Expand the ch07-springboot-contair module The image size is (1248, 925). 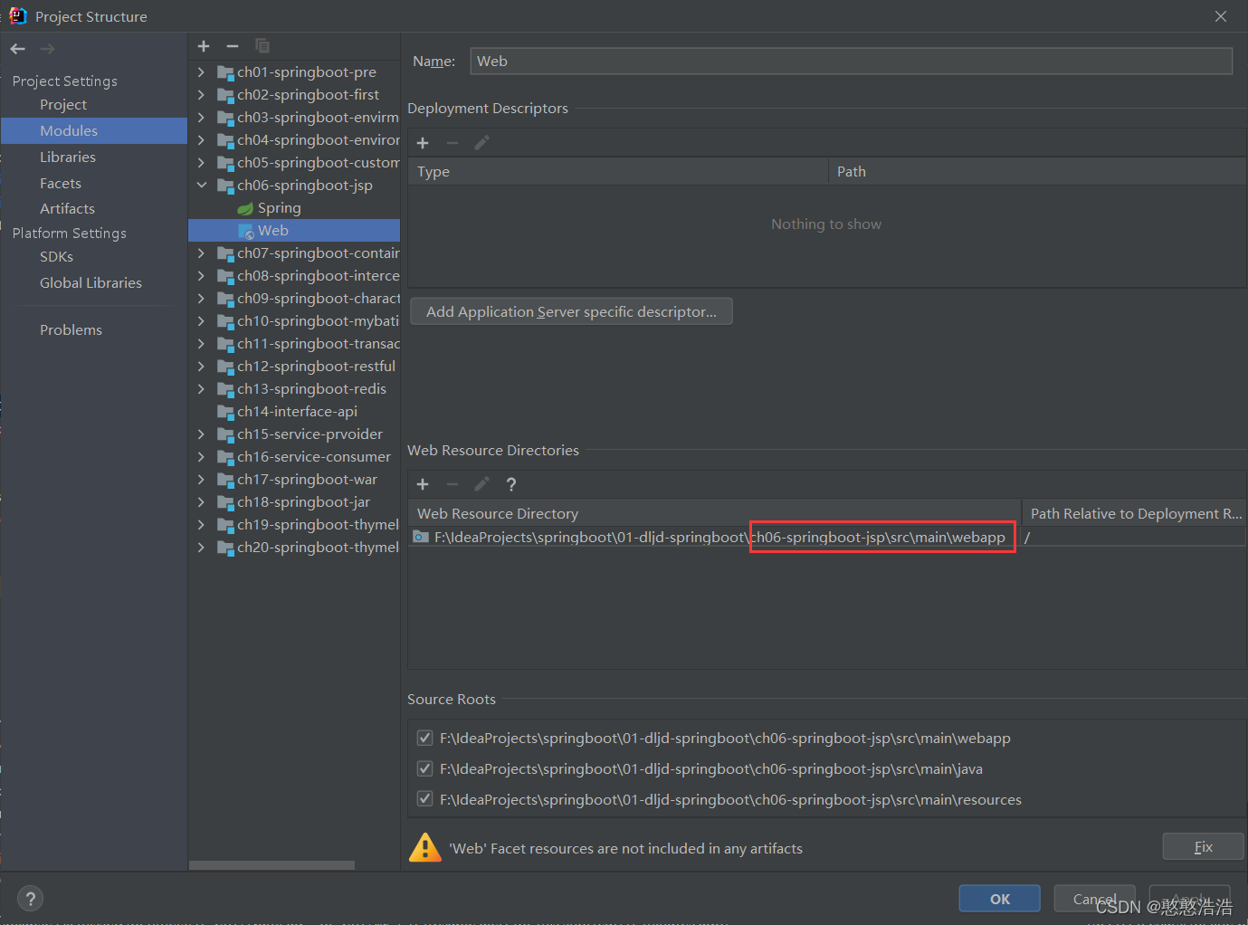click(x=202, y=253)
